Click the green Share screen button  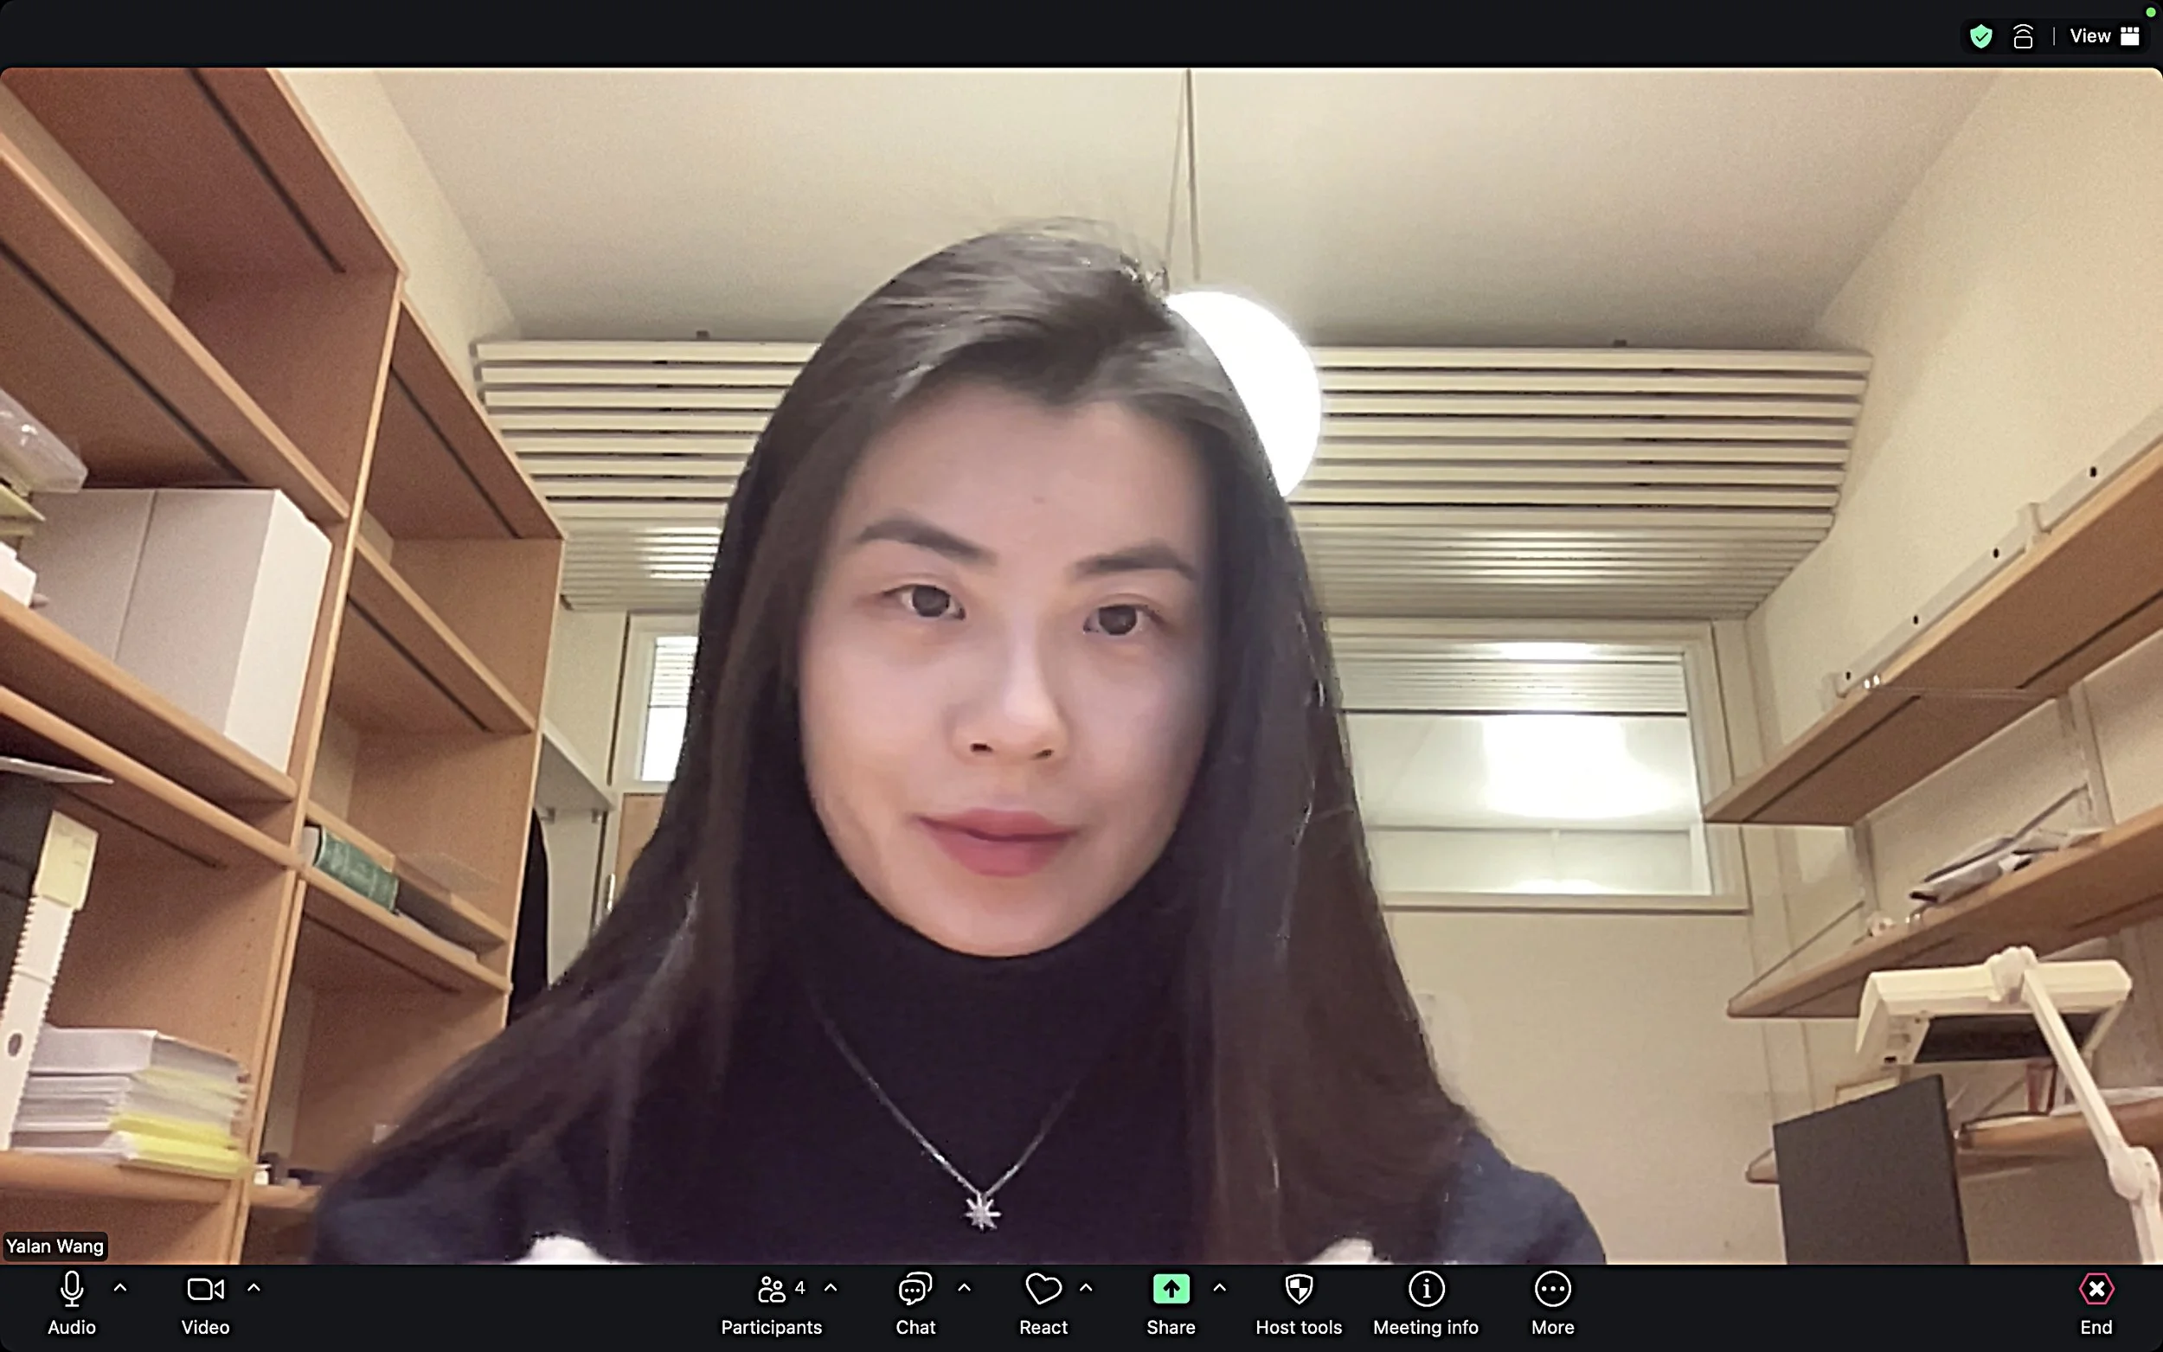(1171, 1291)
